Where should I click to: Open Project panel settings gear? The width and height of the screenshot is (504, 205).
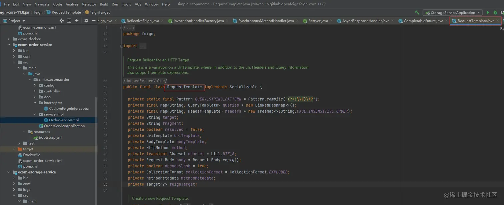pos(86,21)
